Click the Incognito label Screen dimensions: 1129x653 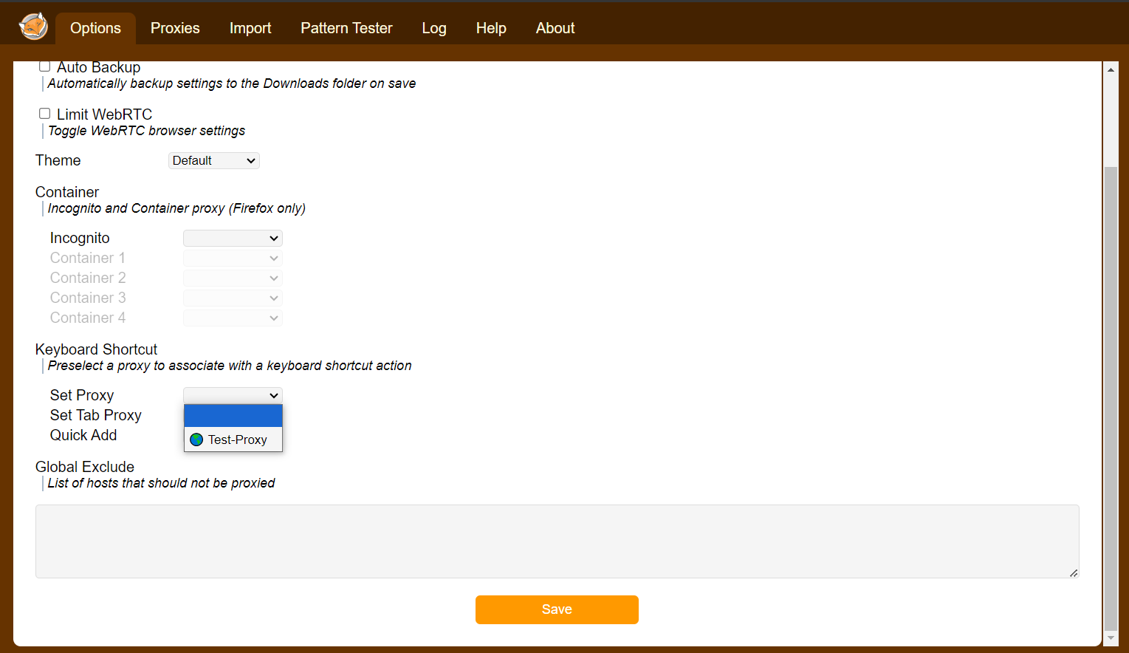click(80, 238)
